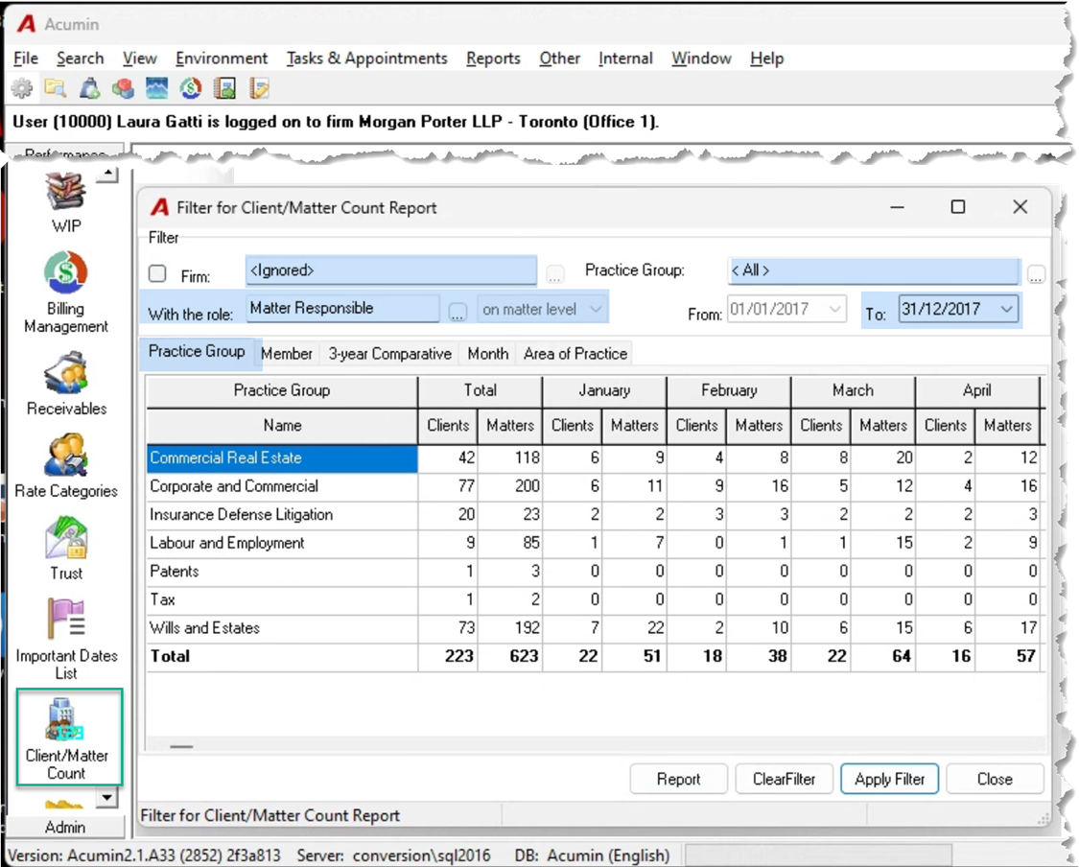Viewport: 1079px width, 867px height.
Task: Open Billing Management from sidebar
Action: (x=66, y=292)
